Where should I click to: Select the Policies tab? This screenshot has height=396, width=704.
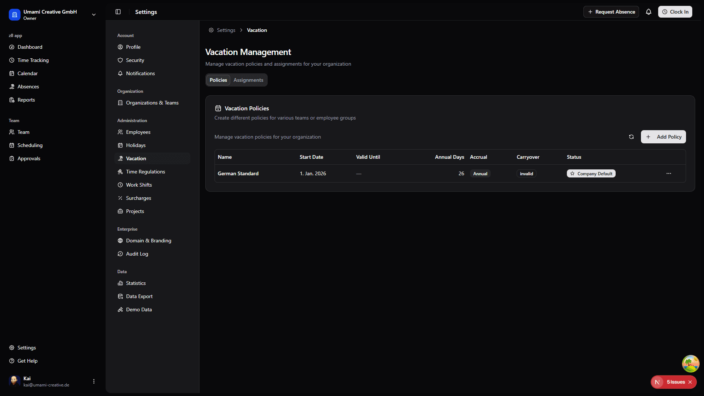point(218,80)
